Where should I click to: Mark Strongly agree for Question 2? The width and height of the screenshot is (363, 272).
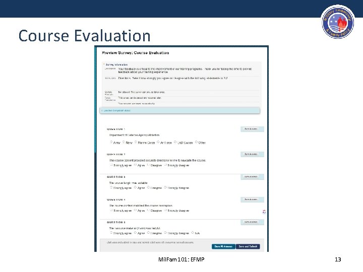[111, 165]
